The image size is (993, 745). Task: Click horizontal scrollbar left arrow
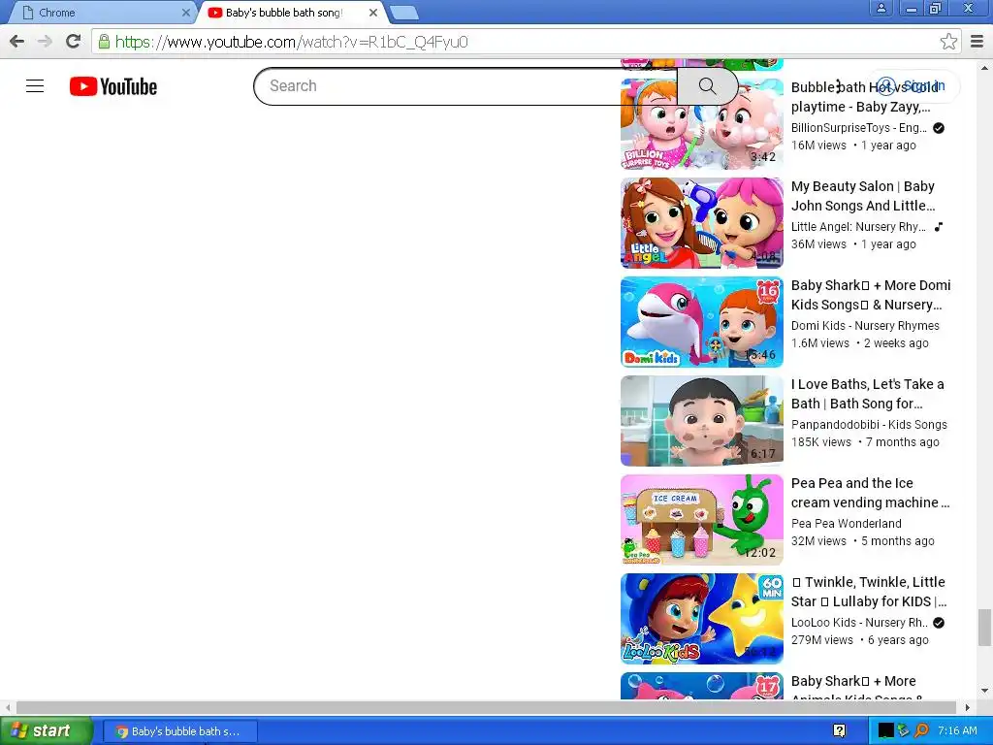[x=8, y=707]
